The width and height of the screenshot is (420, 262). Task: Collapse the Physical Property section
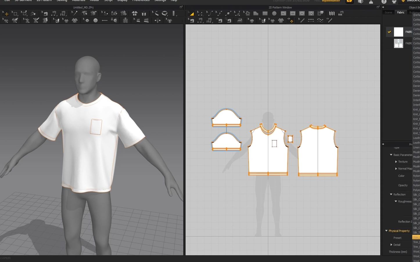tap(386, 231)
